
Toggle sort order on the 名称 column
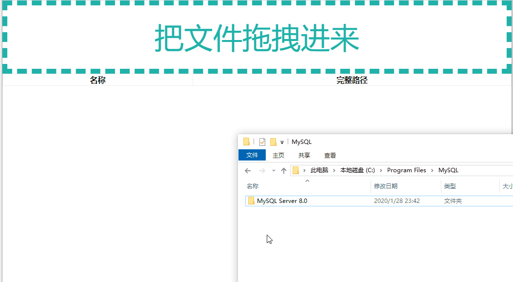point(251,186)
